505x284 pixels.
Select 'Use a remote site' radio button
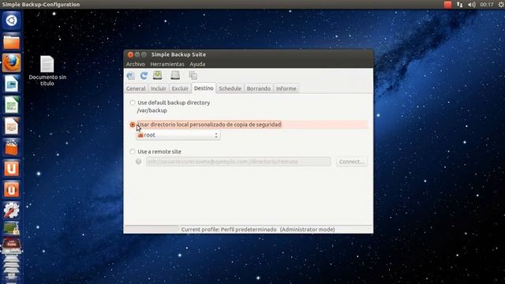pyautogui.click(x=133, y=151)
